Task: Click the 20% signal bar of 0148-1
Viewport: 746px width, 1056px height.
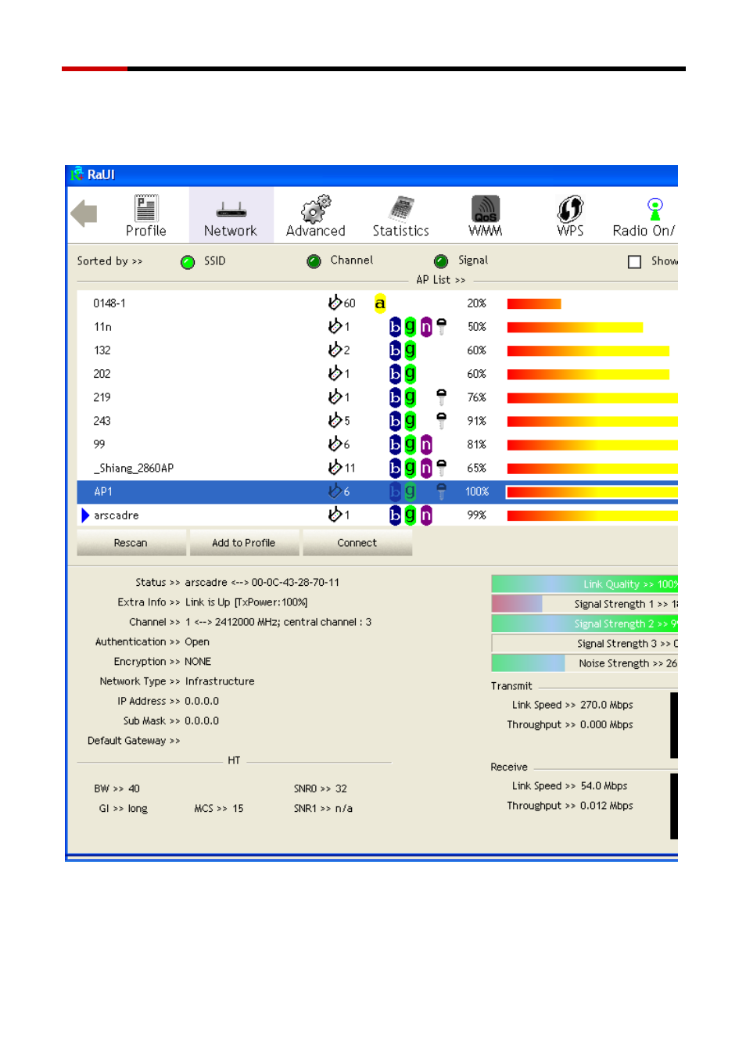Action: pos(534,304)
